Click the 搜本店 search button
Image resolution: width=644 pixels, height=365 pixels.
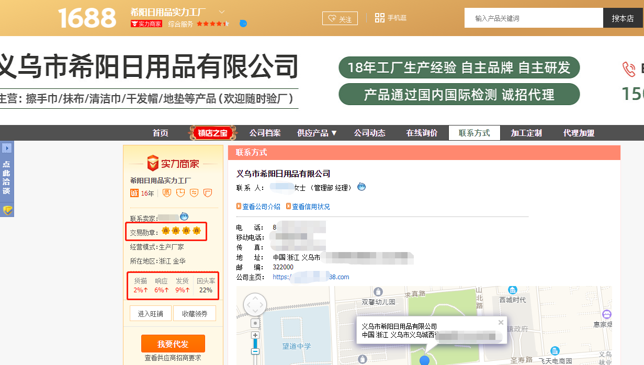(x=623, y=18)
